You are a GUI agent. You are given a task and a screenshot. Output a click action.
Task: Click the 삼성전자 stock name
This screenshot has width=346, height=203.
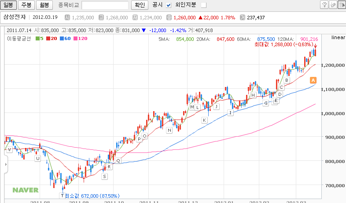coord(15,17)
